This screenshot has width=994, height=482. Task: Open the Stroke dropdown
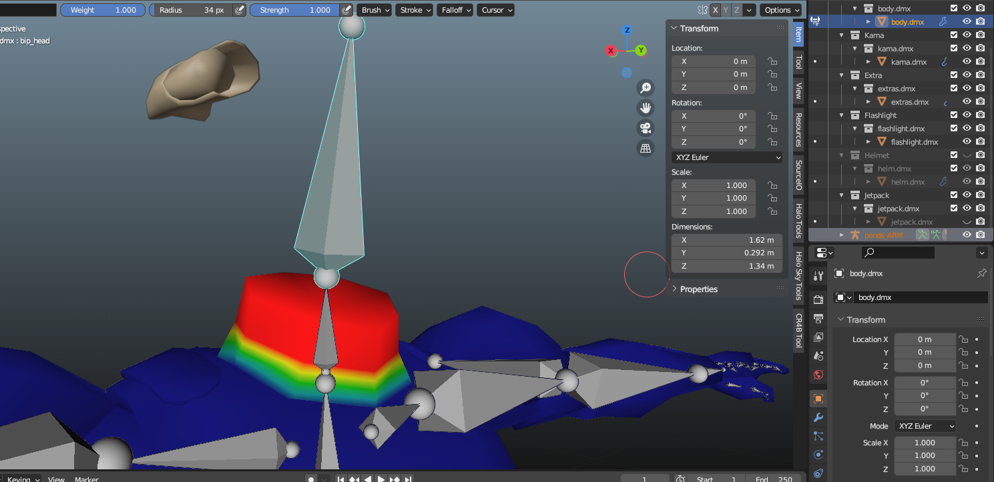415,10
